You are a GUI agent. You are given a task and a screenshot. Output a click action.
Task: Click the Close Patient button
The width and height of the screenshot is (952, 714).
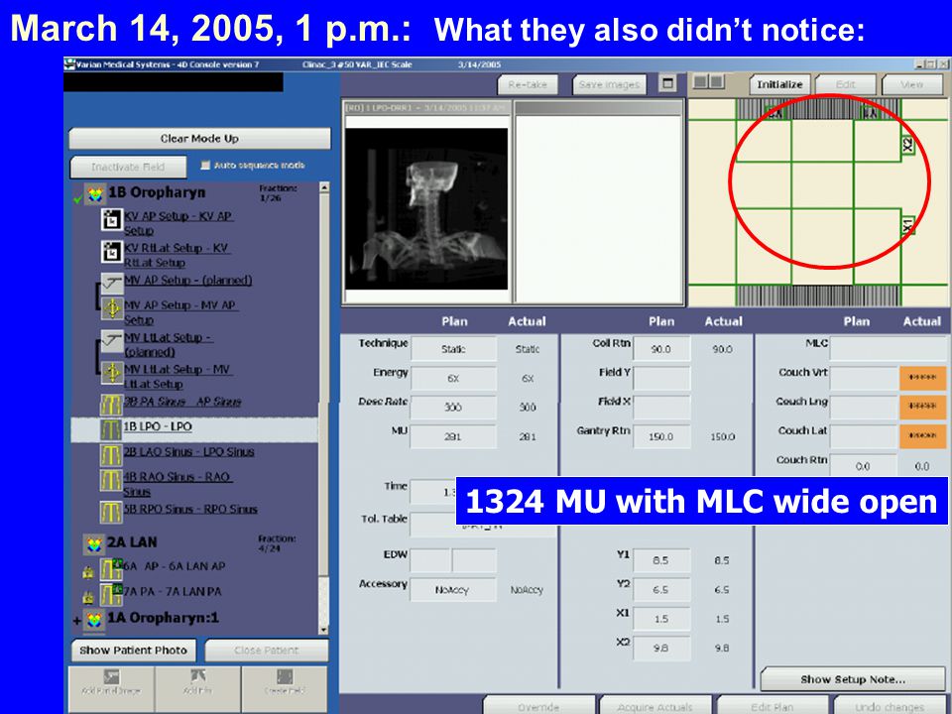tap(267, 651)
